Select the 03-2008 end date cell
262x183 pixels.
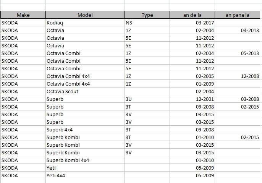[237, 99]
